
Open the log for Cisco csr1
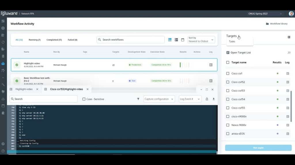coord(287,73)
